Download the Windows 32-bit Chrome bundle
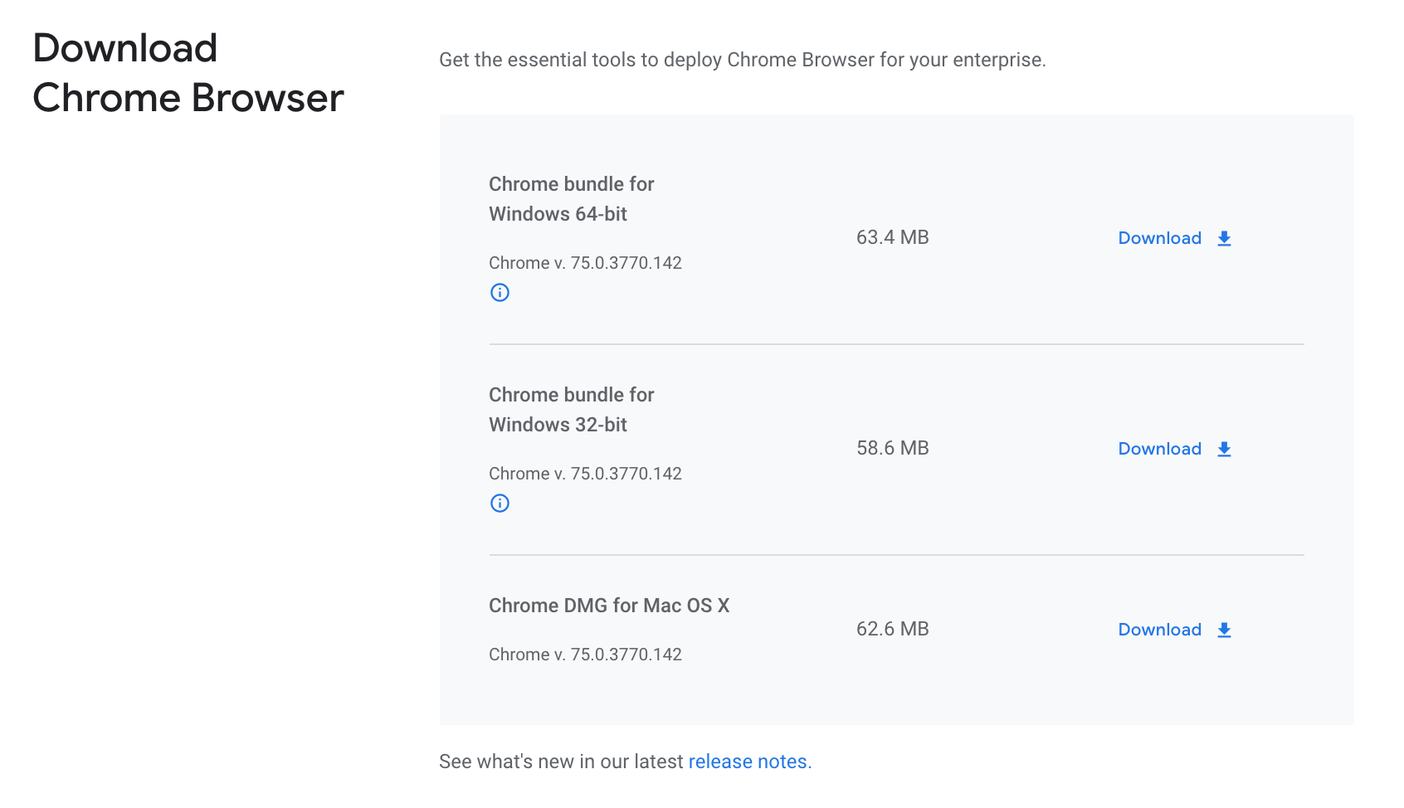This screenshot has width=1404, height=808. coord(1174,449)
